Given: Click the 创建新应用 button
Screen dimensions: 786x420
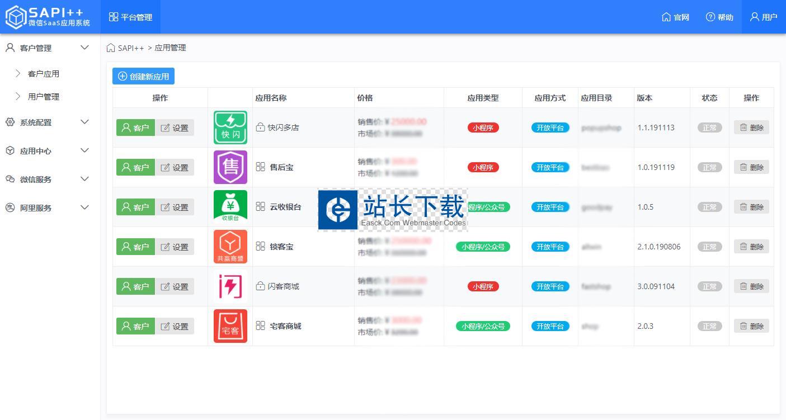Looking at the screenshot, I should (143, 75).
